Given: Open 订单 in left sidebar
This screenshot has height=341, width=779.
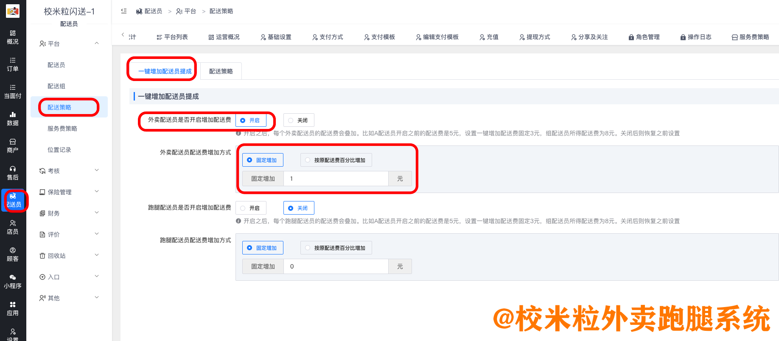Looking at the screenshot, I should pos(13,64).
